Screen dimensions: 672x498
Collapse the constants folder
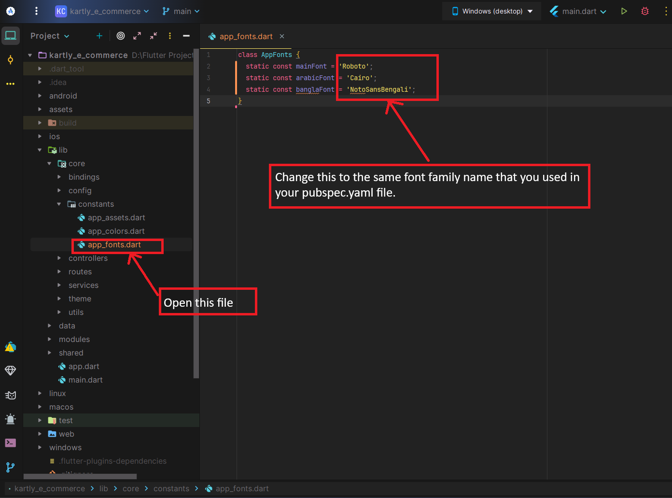[x=59, y=204]
